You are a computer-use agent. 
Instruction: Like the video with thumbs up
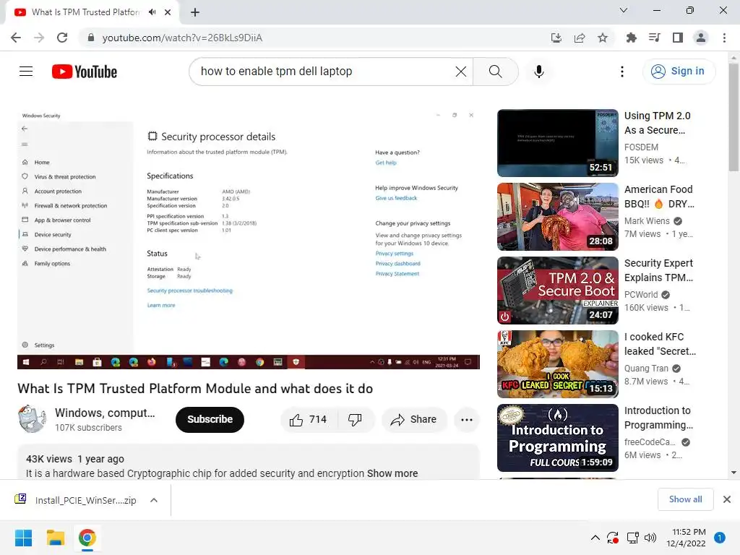coord(309,420)
